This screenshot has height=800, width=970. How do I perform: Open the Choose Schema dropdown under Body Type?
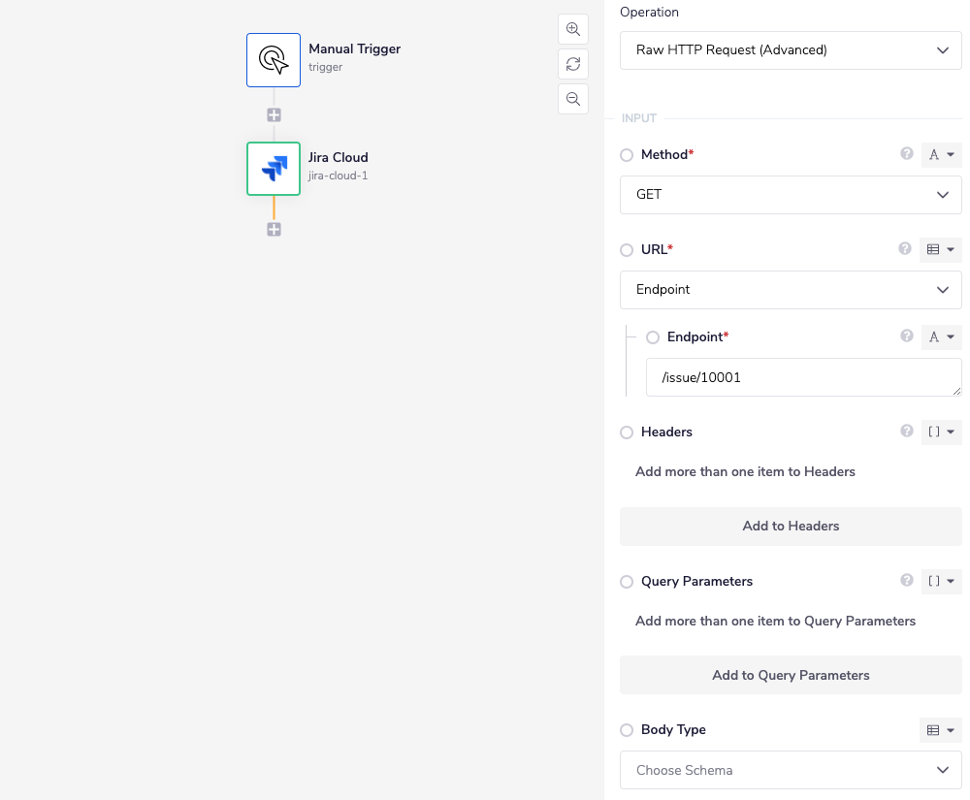790,769
